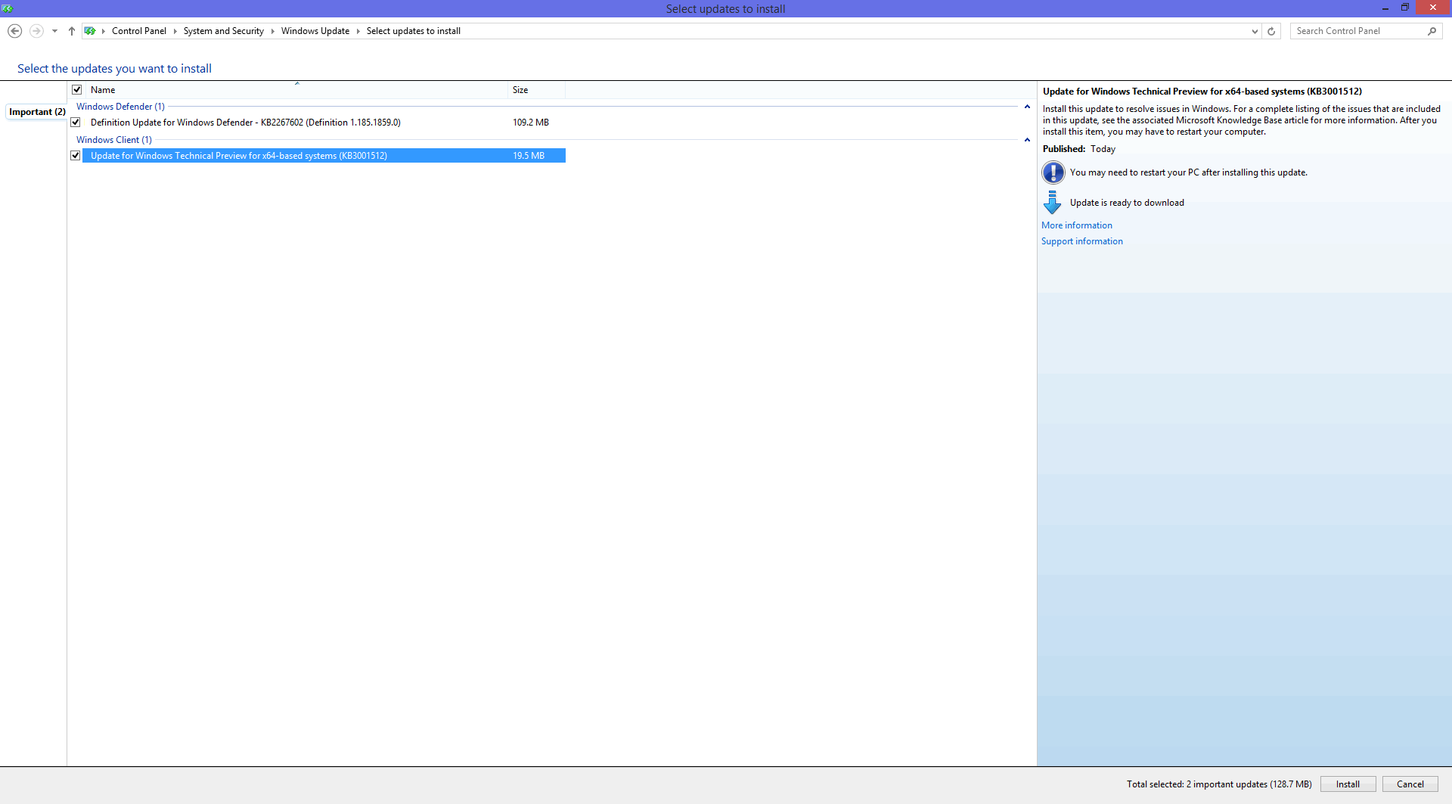Restore down the window

tap(1405, 8)
